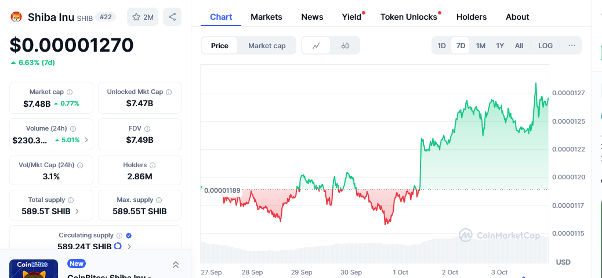
Task: Open the Token Unlocks tab
Action: coord(408,17)
